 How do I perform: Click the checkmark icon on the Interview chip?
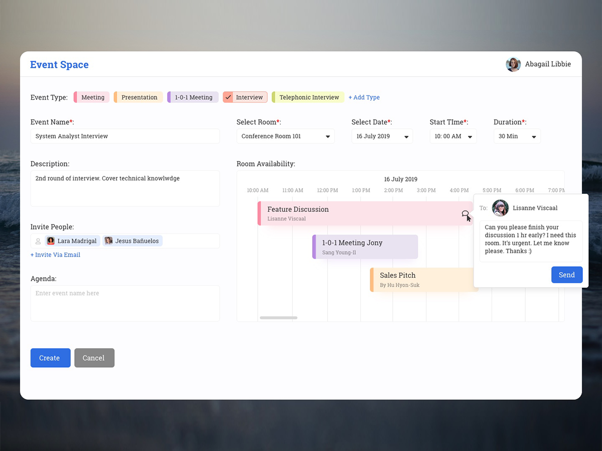click(229, 97)
